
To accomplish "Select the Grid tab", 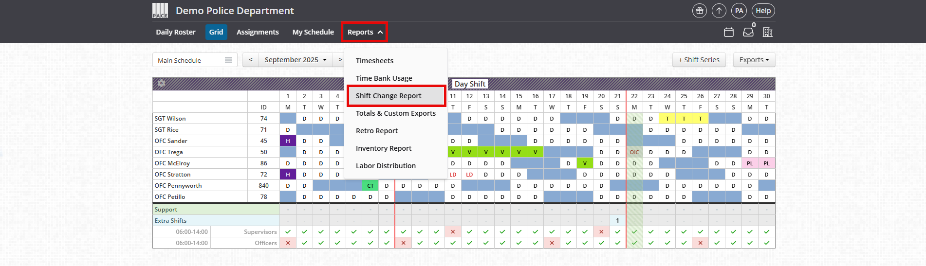I will pos(216,32).
